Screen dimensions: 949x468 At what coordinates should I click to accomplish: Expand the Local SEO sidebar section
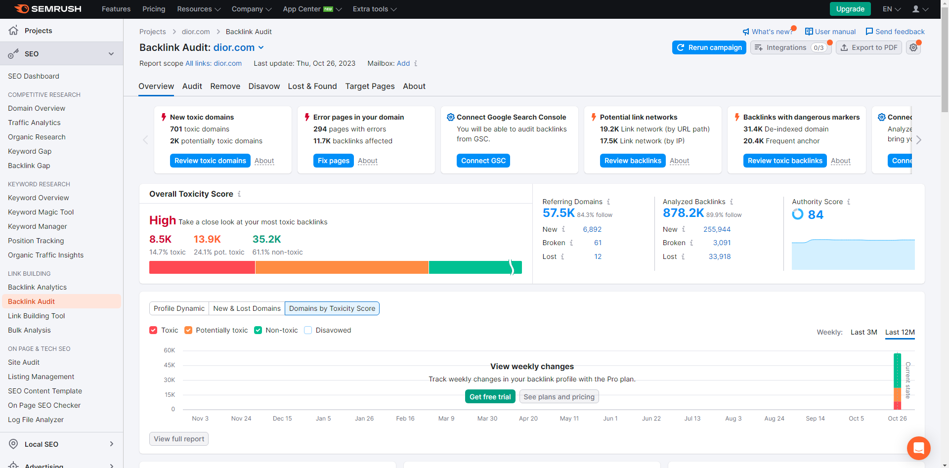pos(112,444)
